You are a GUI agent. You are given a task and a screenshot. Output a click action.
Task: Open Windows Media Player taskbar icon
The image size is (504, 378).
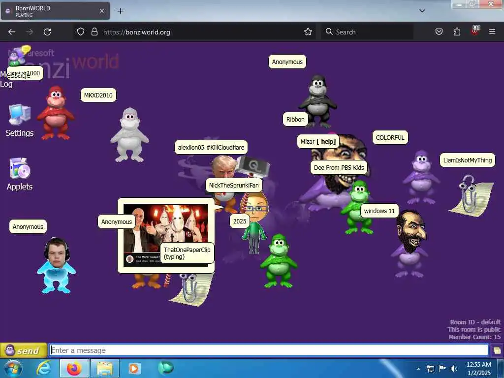click(x=134, y=368)
